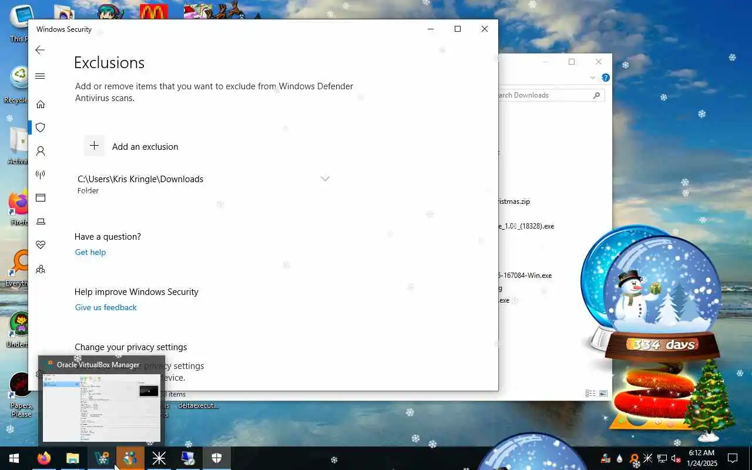The image size is (752, 470).
Task: Click the highlighted orange taskbar app icon
Action: 130,458
